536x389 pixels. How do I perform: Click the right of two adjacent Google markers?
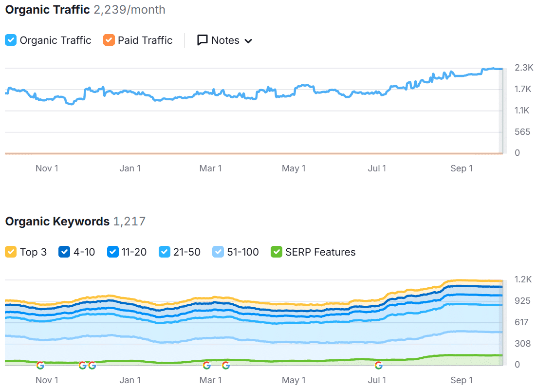click(92, 365)
